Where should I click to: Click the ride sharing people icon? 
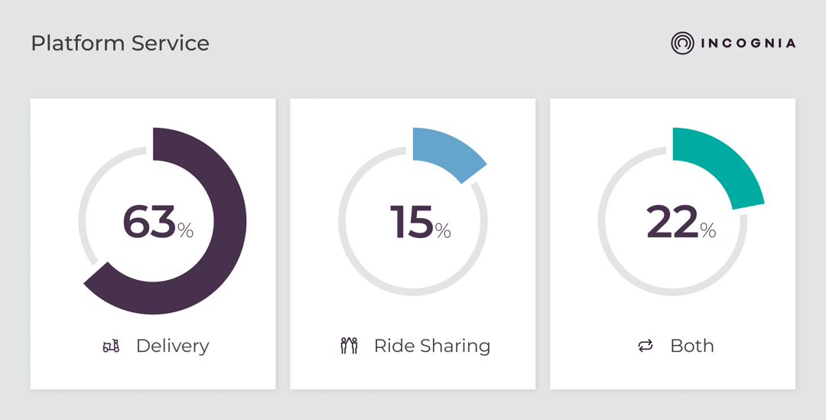[349, 346]
